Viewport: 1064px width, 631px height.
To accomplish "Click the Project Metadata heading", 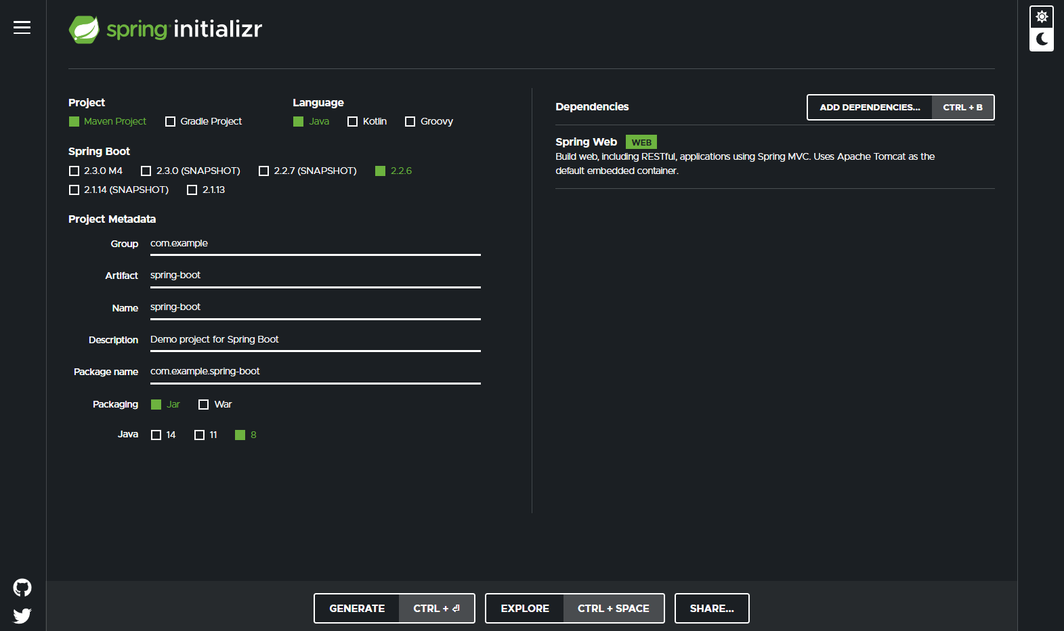I will [x=112, y=219].
